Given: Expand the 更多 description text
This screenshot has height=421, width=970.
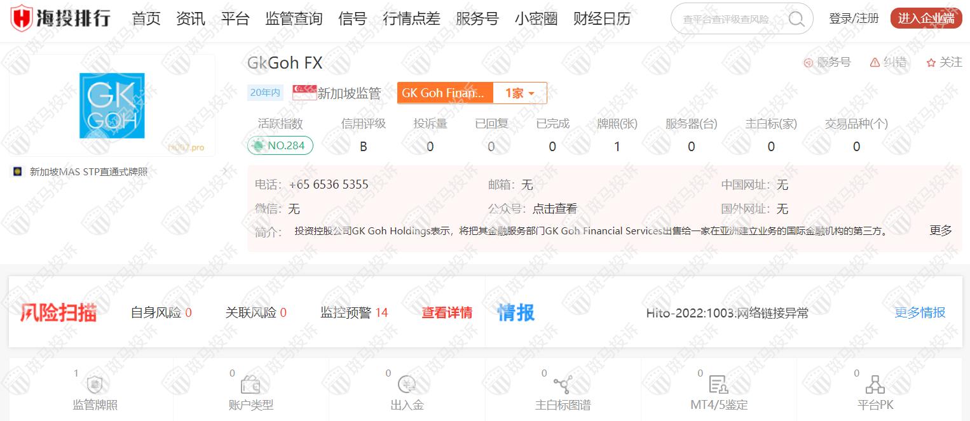Looking at the screenshot, I should [x=940, y=231].
